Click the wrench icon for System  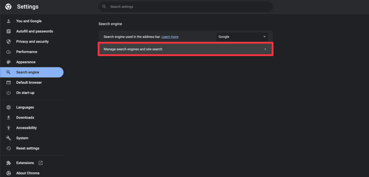tap(9, 138)
